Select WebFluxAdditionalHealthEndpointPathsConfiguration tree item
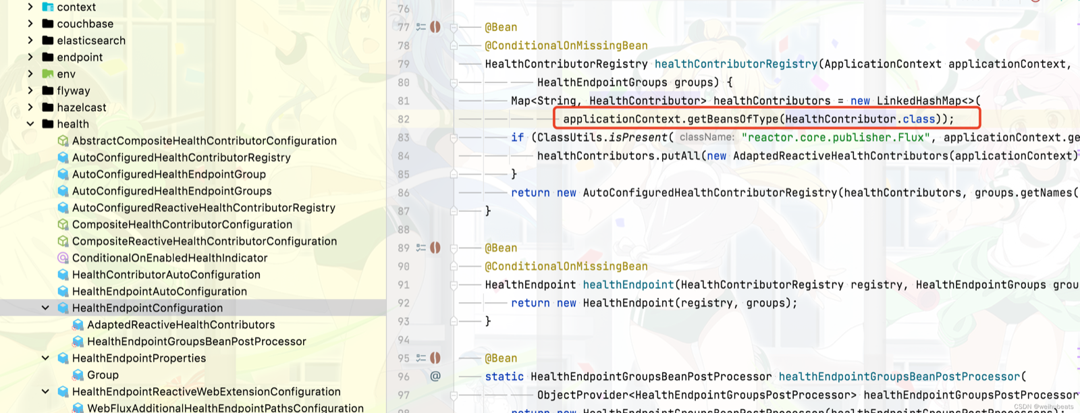 (225, 408)
